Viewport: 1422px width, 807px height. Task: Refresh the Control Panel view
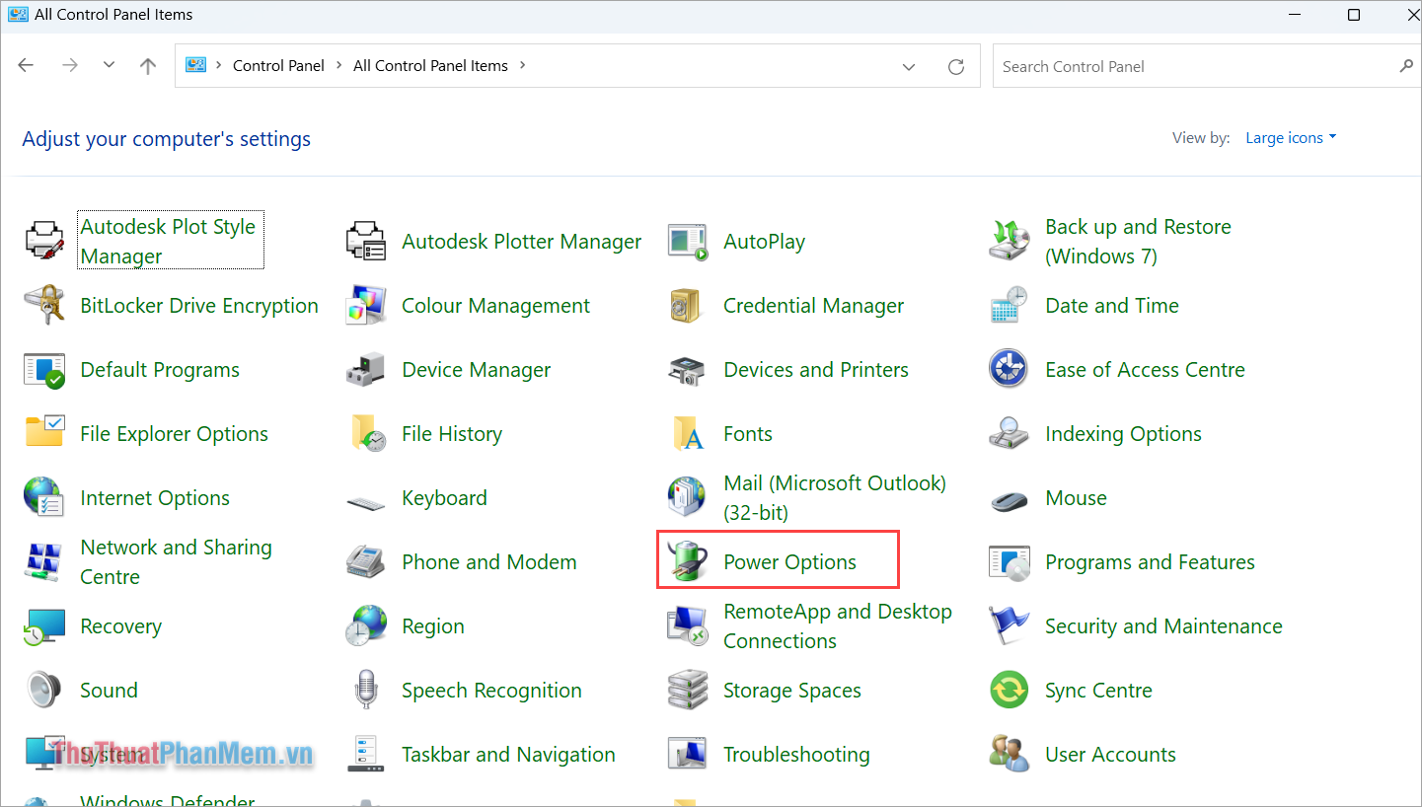click(955, 65)
